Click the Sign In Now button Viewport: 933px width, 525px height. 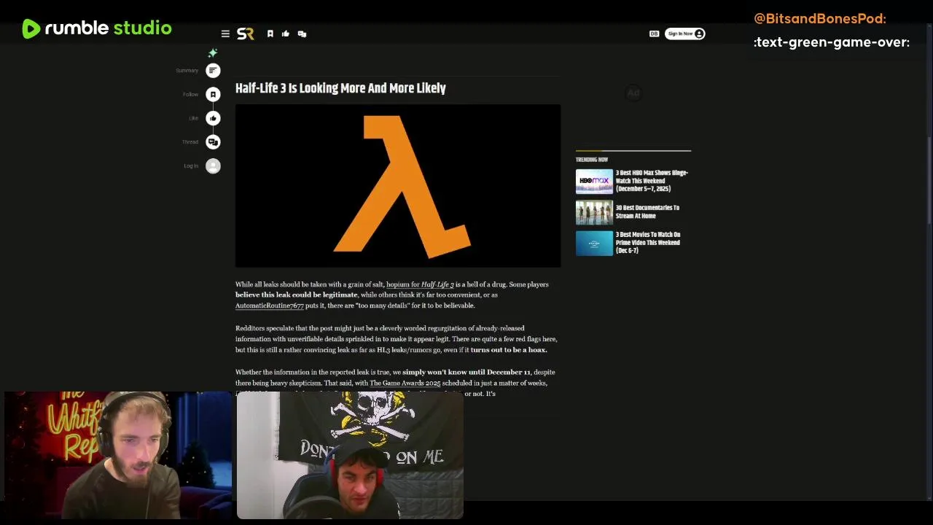tap(684, 34)
